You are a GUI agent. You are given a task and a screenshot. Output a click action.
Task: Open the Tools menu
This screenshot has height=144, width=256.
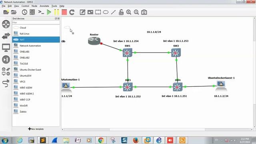(x=54, y=6)
